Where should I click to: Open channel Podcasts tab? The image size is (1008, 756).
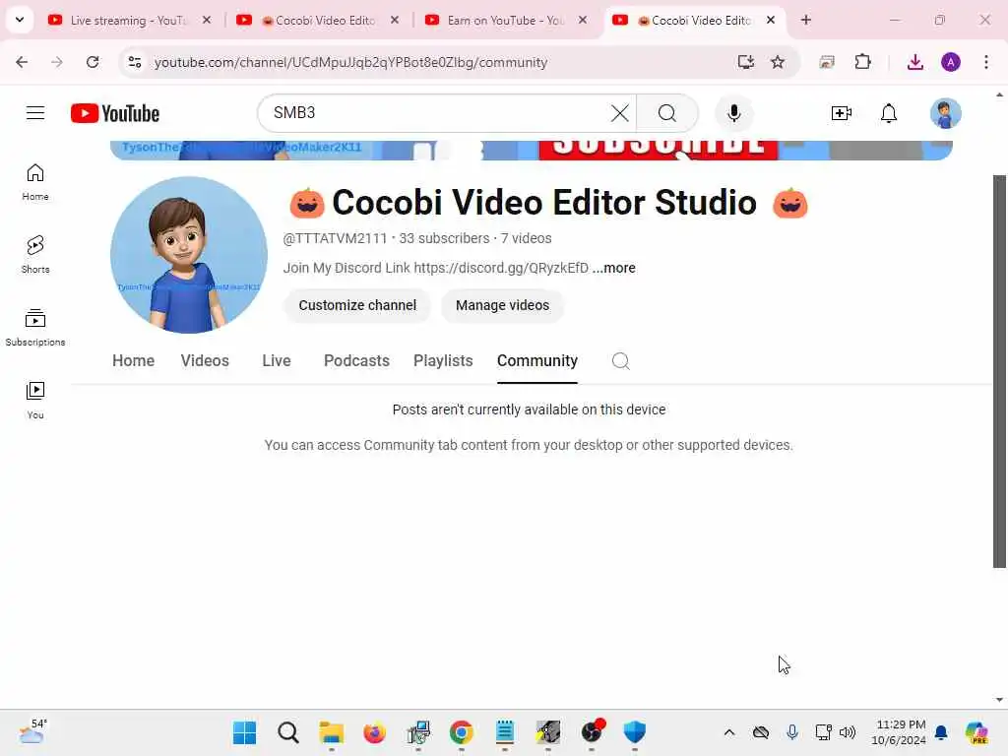point(356,360)
